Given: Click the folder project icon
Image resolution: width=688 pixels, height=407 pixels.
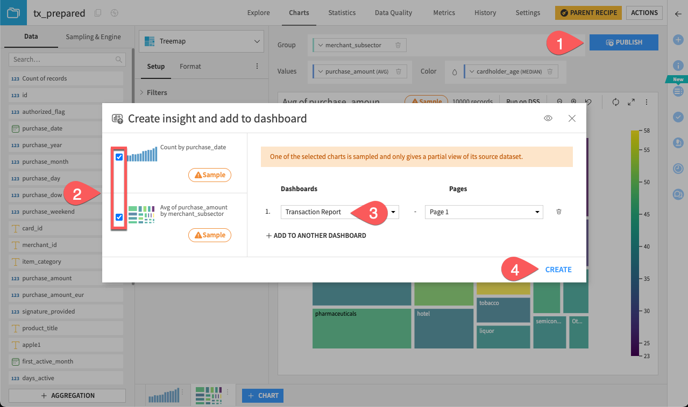Looking at the screenshot, I should [x=13, y=13].
